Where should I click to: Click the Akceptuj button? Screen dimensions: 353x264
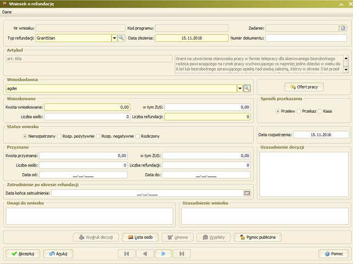[23, 254]
